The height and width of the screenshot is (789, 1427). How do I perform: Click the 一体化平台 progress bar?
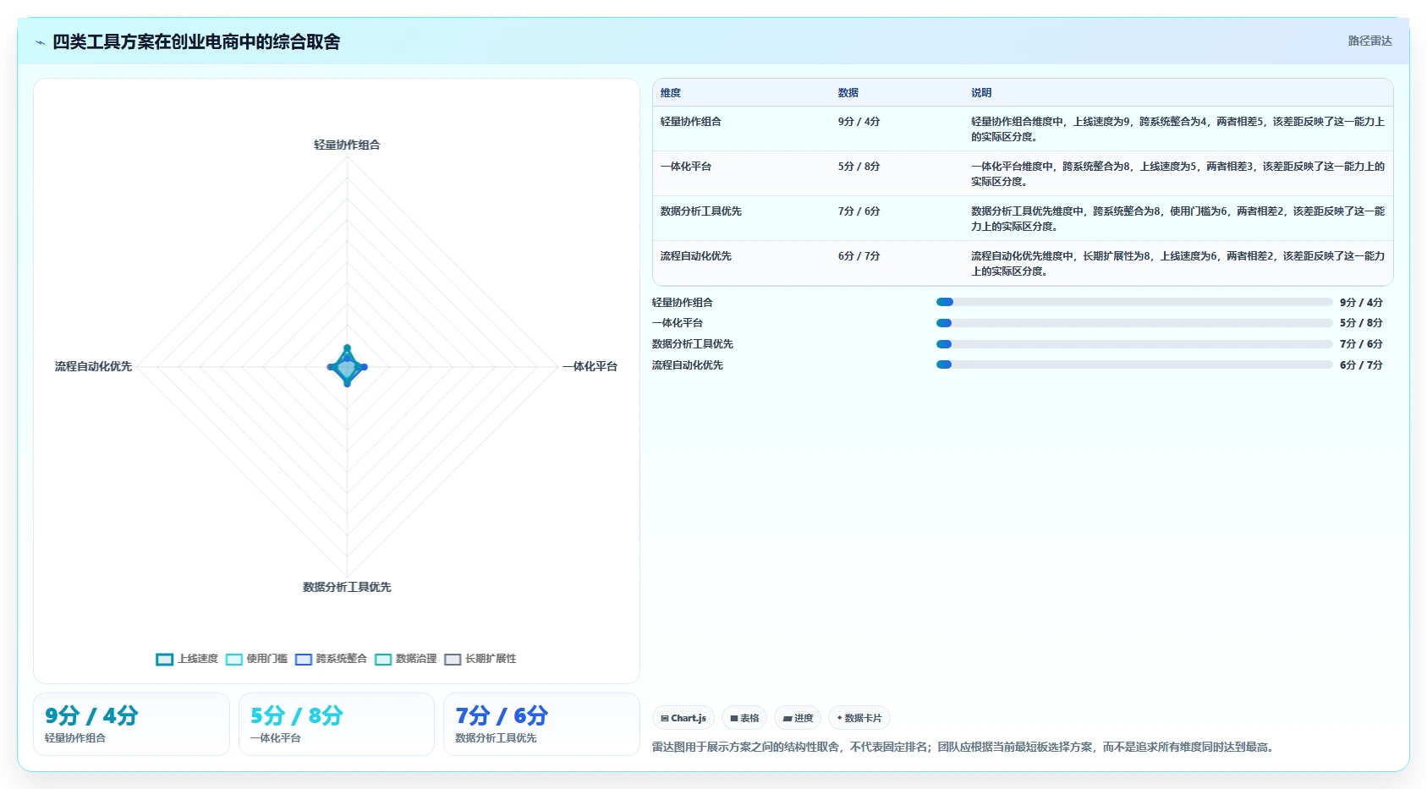[1134, 323]
